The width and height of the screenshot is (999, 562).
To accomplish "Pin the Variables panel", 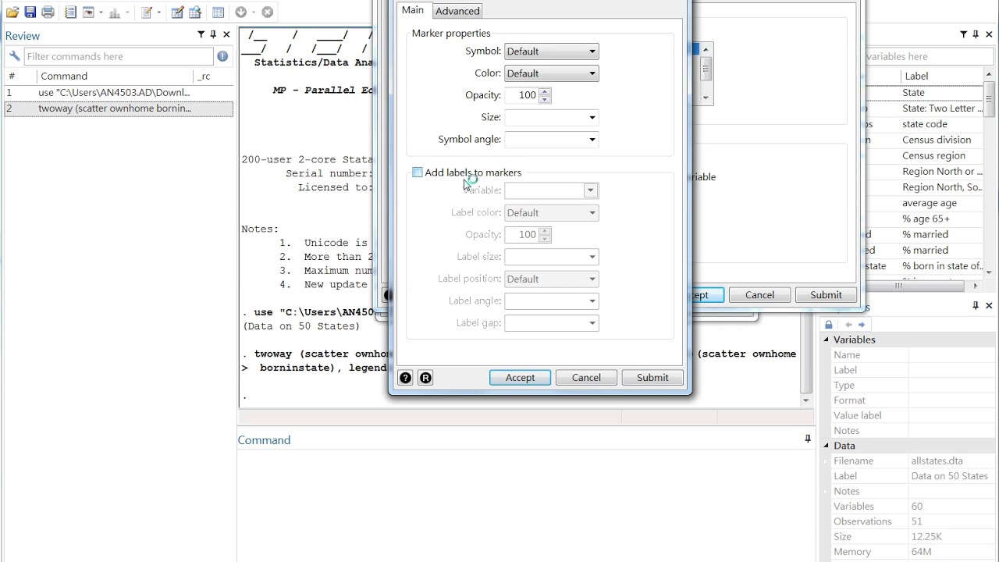I will click(976, 34).
